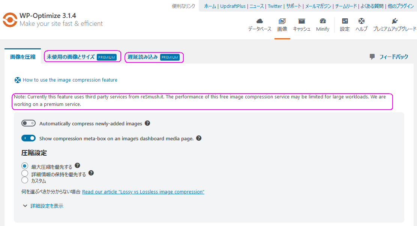Switch to 未使用の画像とサイズ tab
The image size is (417, 226).
(82, 57)
